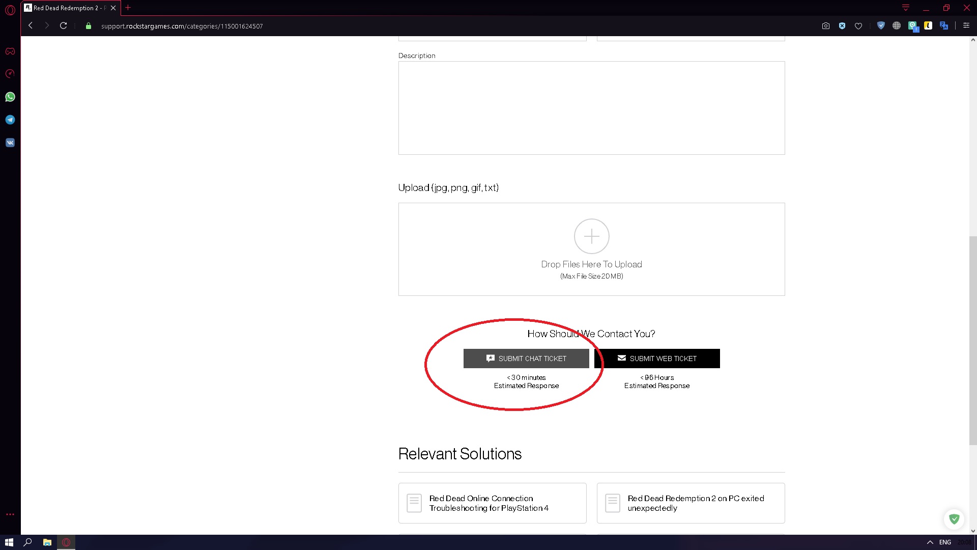Select the Red Dead Redemption 2 browser tab

click(67, 8)
